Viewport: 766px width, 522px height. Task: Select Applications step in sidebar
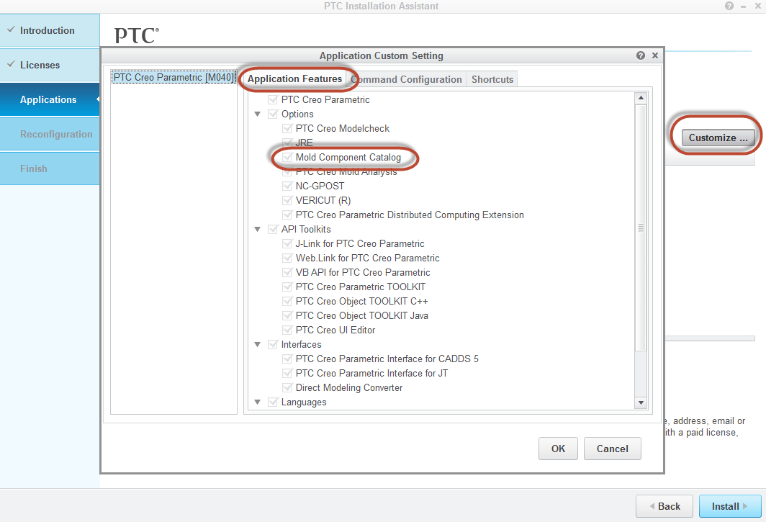(50, 99)
